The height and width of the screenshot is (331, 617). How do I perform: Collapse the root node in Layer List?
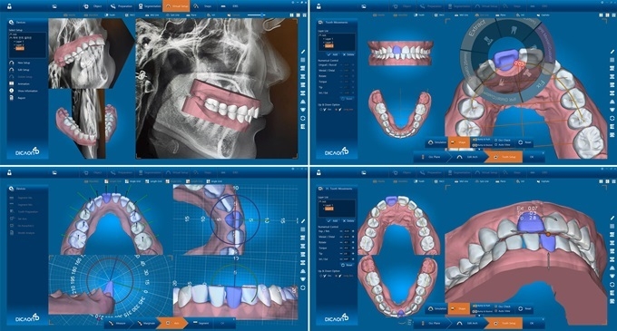[319, 35]
